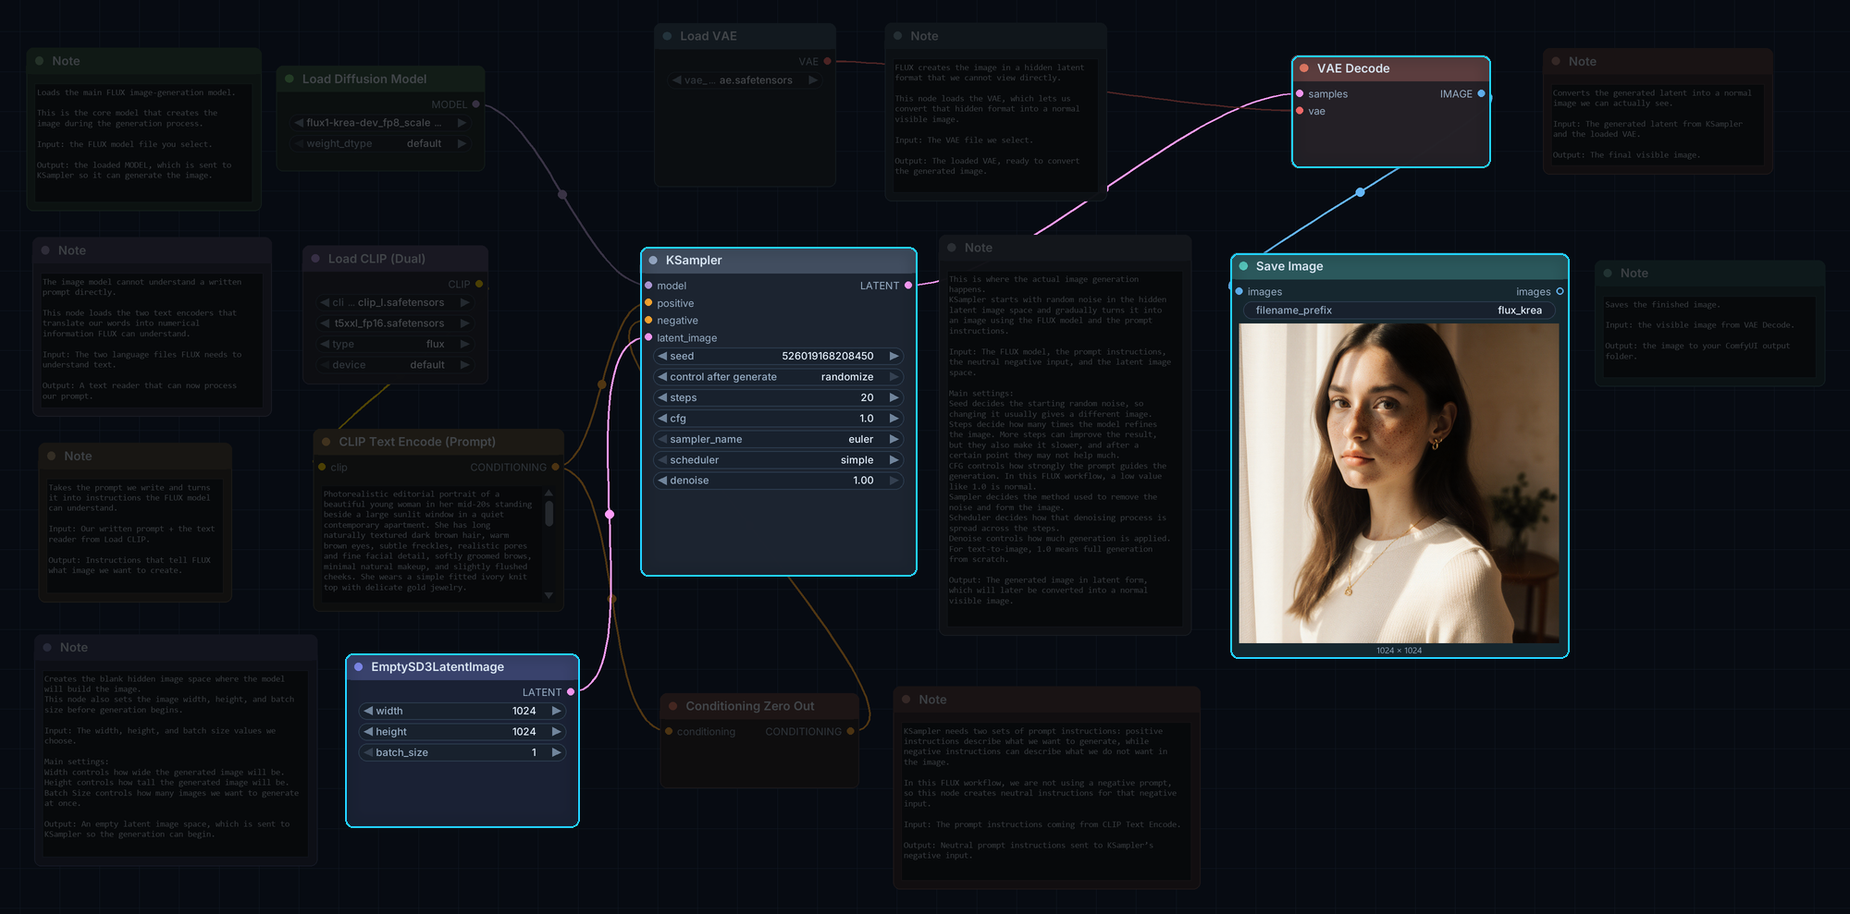Click KSampler's latent_image input socket
The height and width of the screenshot is (914, 1850).
point(648,337)
